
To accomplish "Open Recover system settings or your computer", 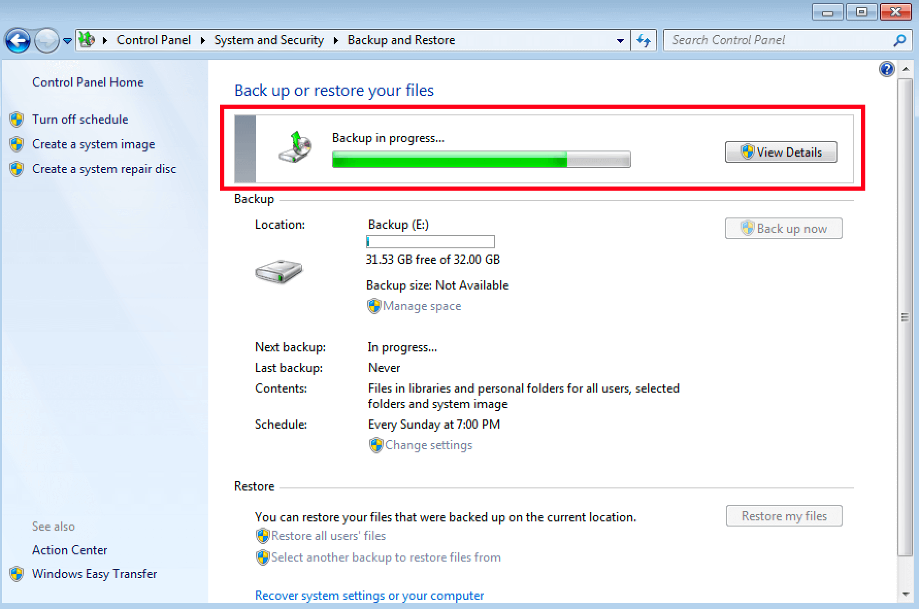I will (369, 596).
